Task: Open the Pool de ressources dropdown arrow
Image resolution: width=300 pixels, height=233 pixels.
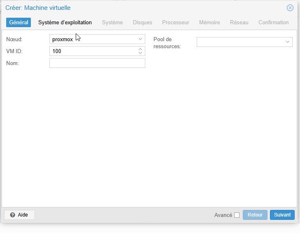Action: (288, 42)
